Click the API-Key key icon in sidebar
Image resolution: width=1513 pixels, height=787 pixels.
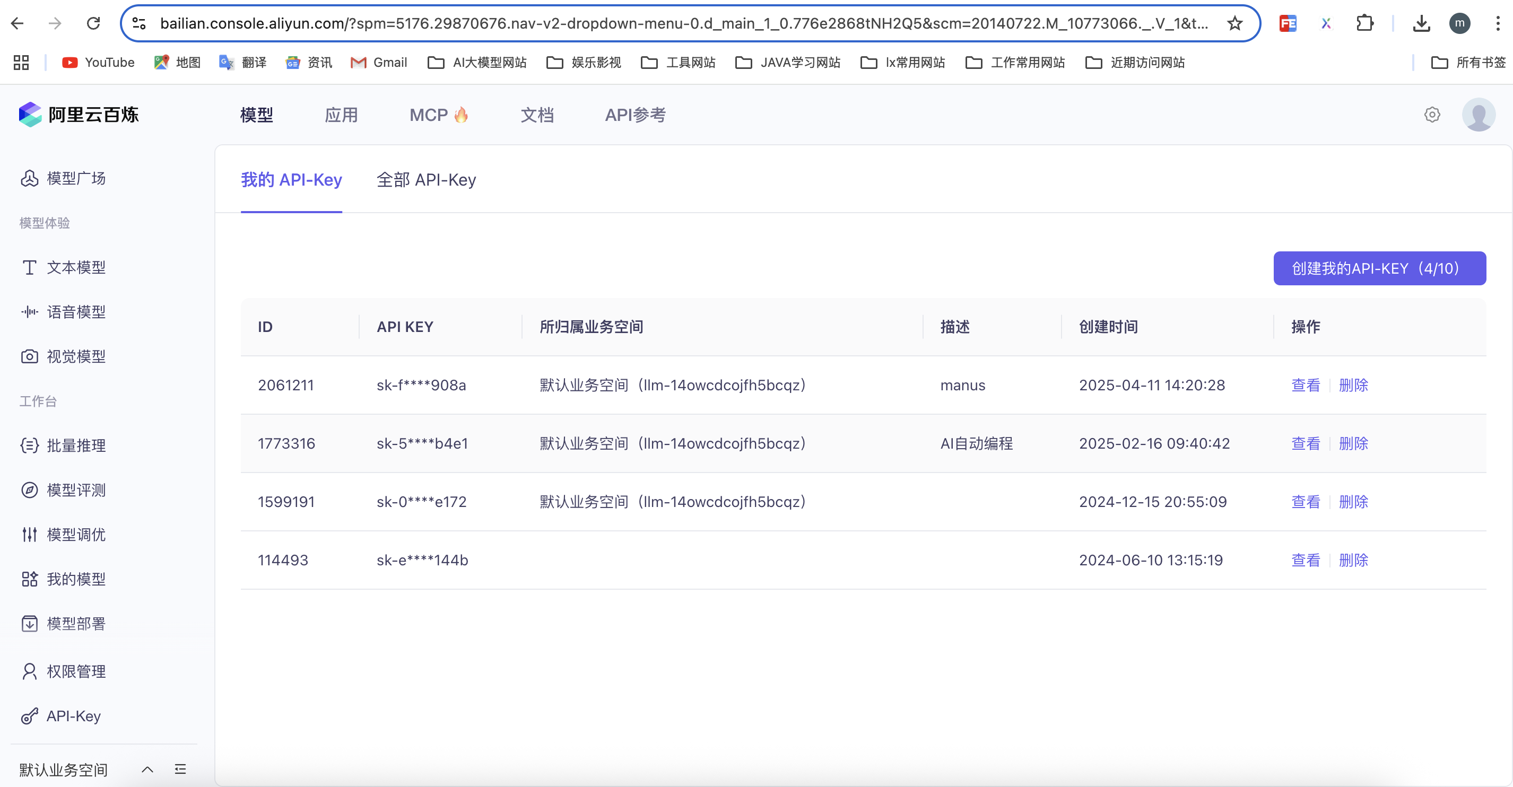point(29,716)
